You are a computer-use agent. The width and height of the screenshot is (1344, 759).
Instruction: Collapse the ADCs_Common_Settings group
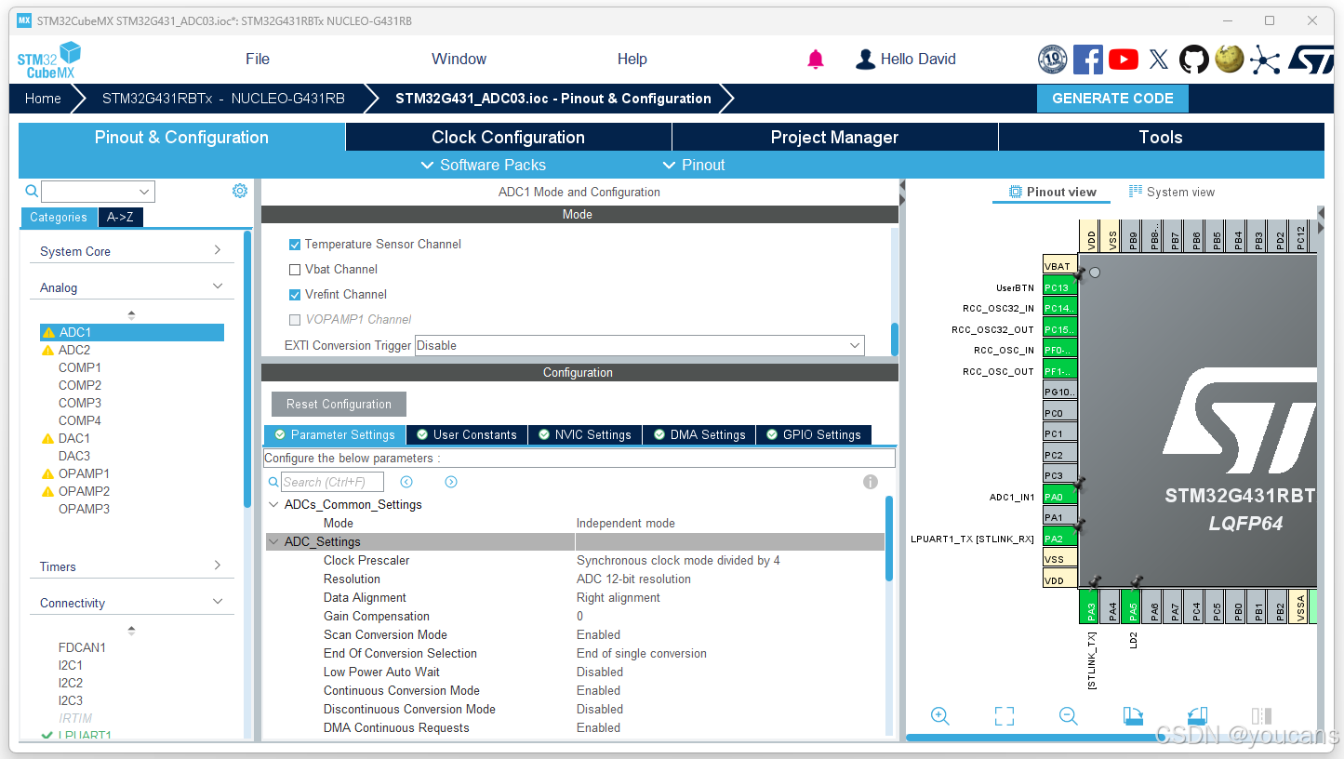(273, 505)
